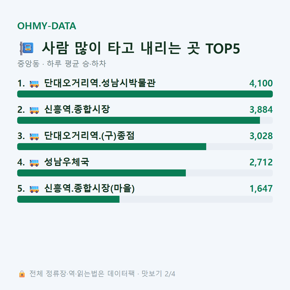This screenshot has width=290, height=290.
Task: Click the lock icon in the footer
Action: [x=22, y=274]
